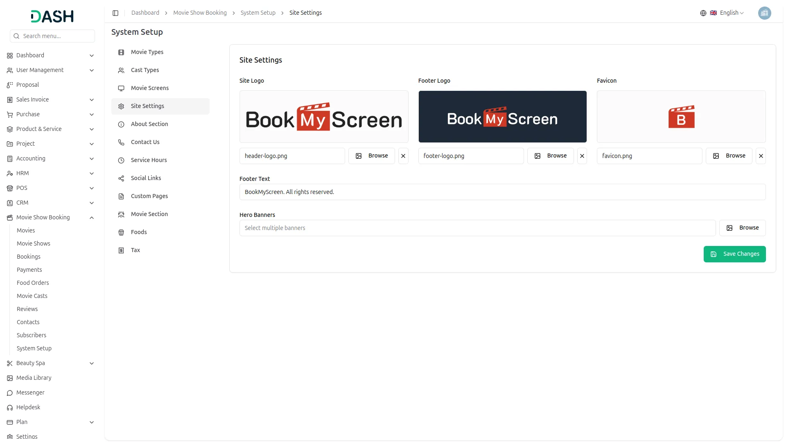Click the Messenger chat icon in sidebar
This screenshot has width=786, height=442.
(9, 392)
